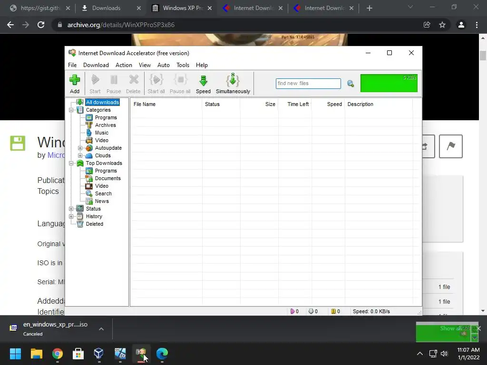Open Microsoft Edge from the taskbar
This screenshot has width=487, height=365.
162,354
